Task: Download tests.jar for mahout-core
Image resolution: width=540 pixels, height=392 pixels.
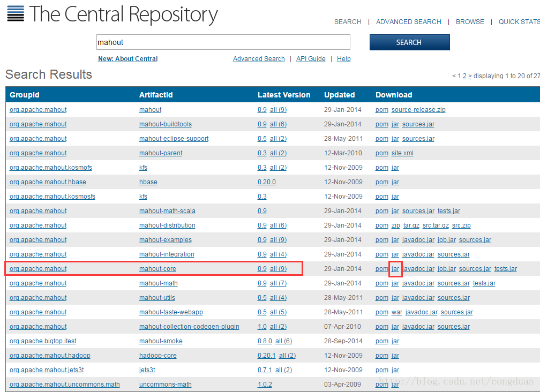Action: point(506,269)
